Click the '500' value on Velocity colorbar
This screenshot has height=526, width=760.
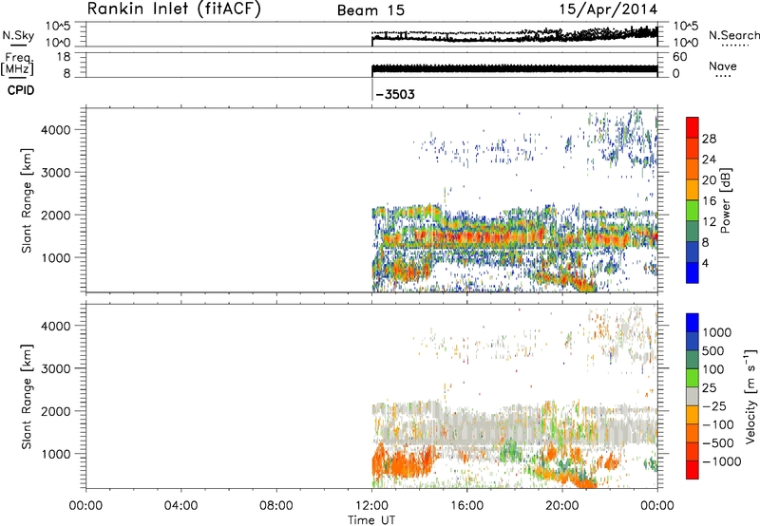713,351
